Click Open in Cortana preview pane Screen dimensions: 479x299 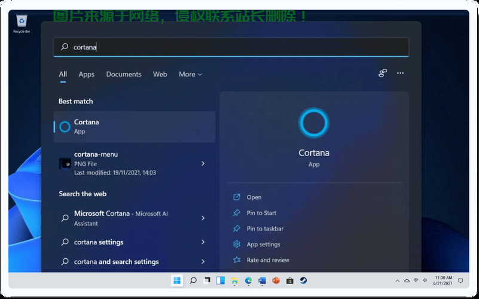[254, 197]
